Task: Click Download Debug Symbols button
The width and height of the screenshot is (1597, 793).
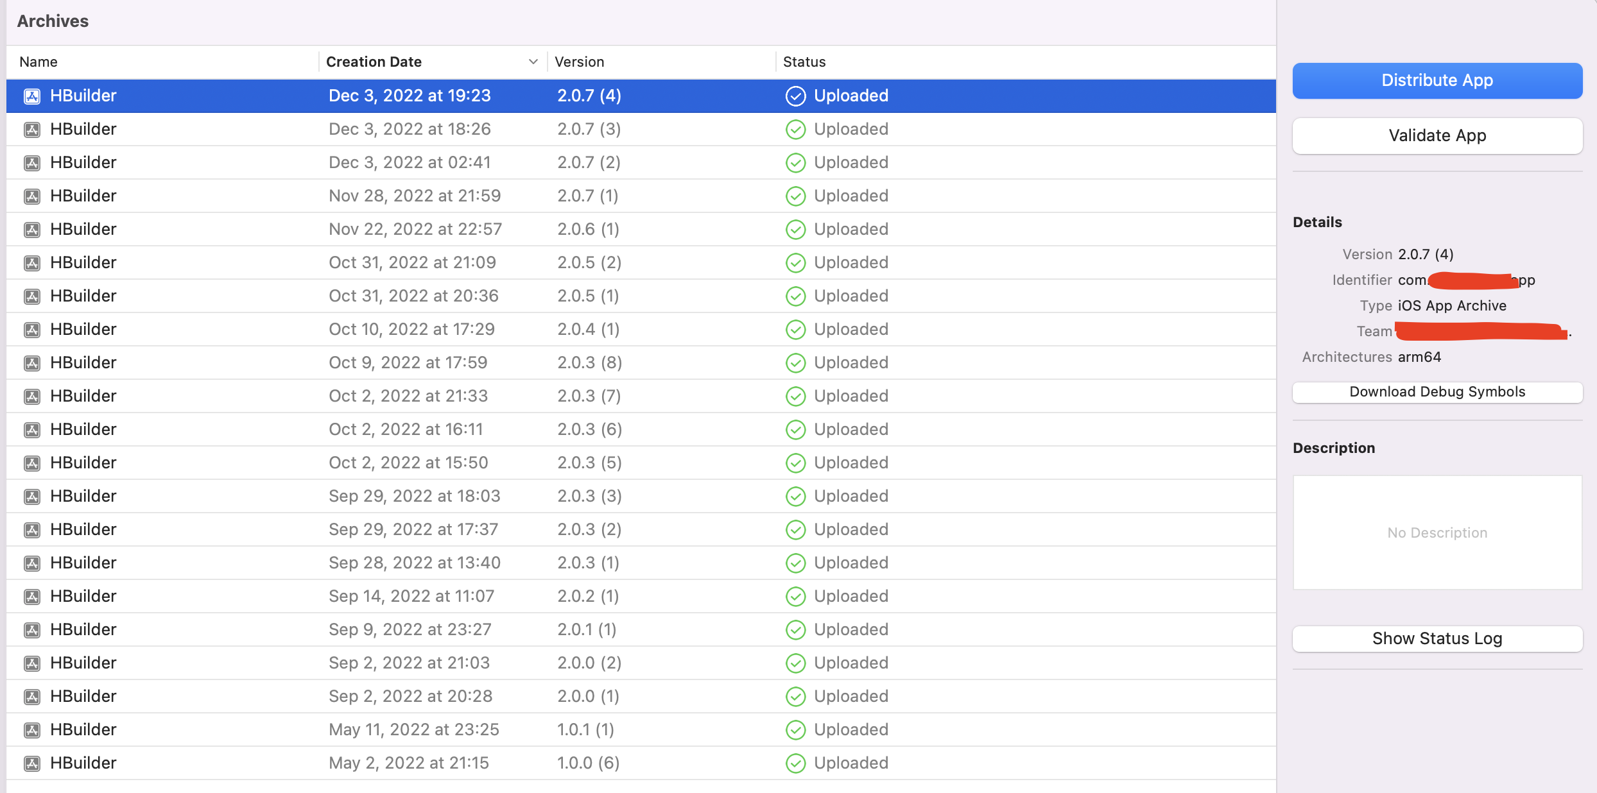Action: [x=1437, y=392]
